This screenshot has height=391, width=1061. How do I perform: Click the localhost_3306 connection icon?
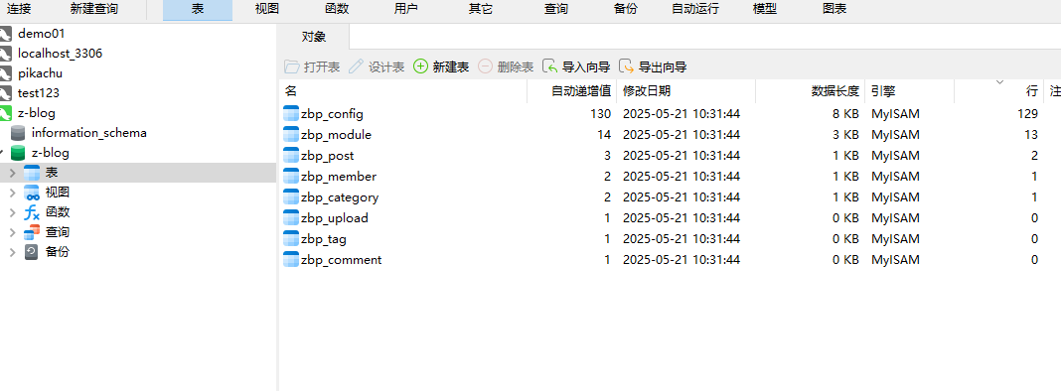[6, 54]
